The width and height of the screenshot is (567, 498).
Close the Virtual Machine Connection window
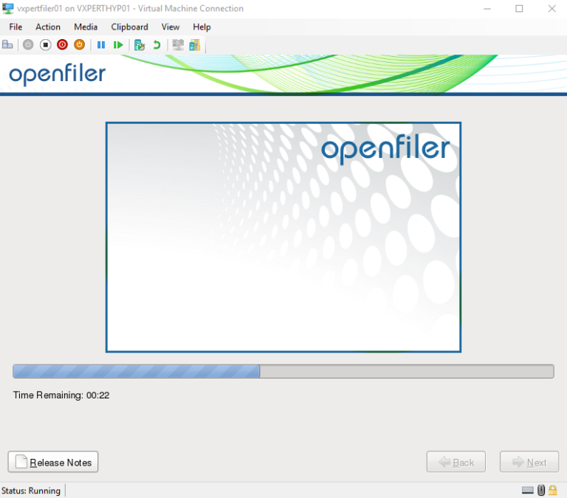click(551, 9)
